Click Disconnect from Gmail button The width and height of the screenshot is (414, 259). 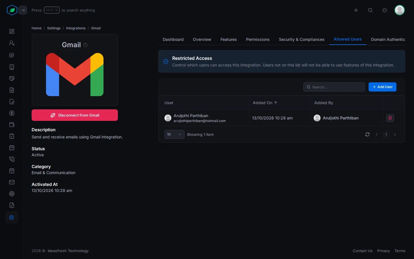(x=75, y=115)
